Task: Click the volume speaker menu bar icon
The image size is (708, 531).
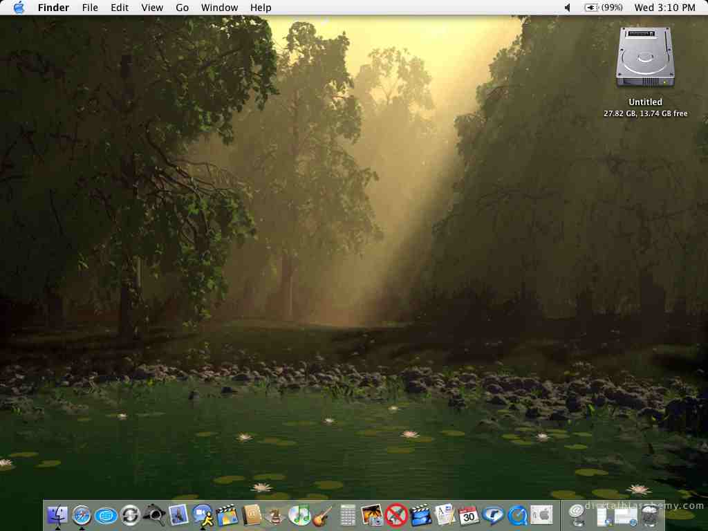Action: [568, 8]
